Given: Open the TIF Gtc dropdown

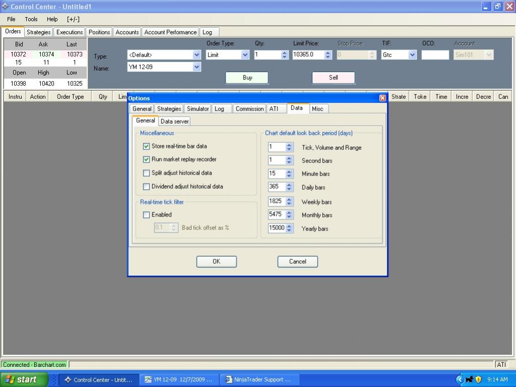Looking at the screenshot, I should click(412, 55).
